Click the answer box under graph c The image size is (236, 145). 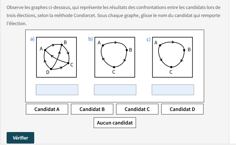click(x=173, y=90)
